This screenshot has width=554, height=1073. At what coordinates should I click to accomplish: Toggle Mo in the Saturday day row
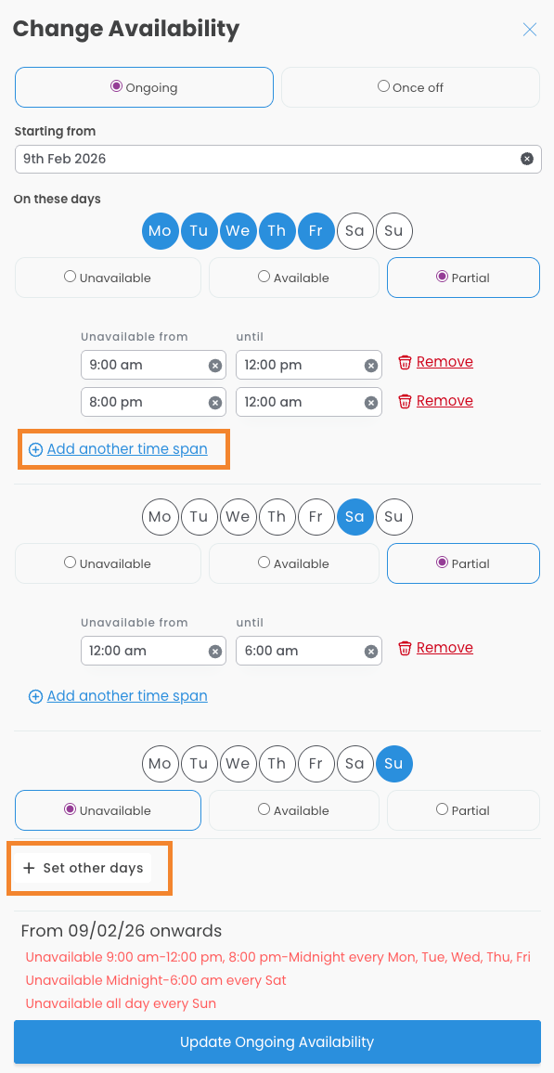click(160, 517)
